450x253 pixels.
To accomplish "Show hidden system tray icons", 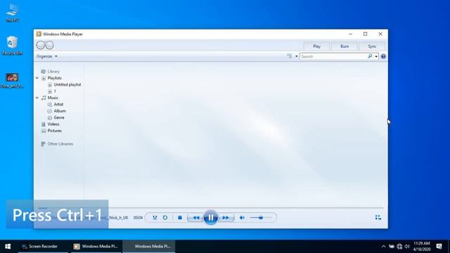I will (x=383, y=247).
